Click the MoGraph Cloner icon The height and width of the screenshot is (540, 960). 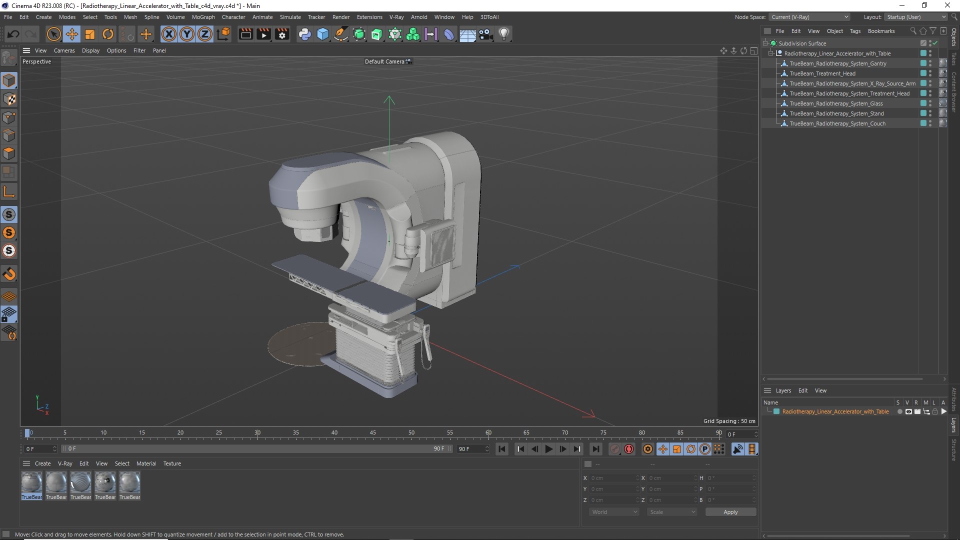[x=413, y=34]
